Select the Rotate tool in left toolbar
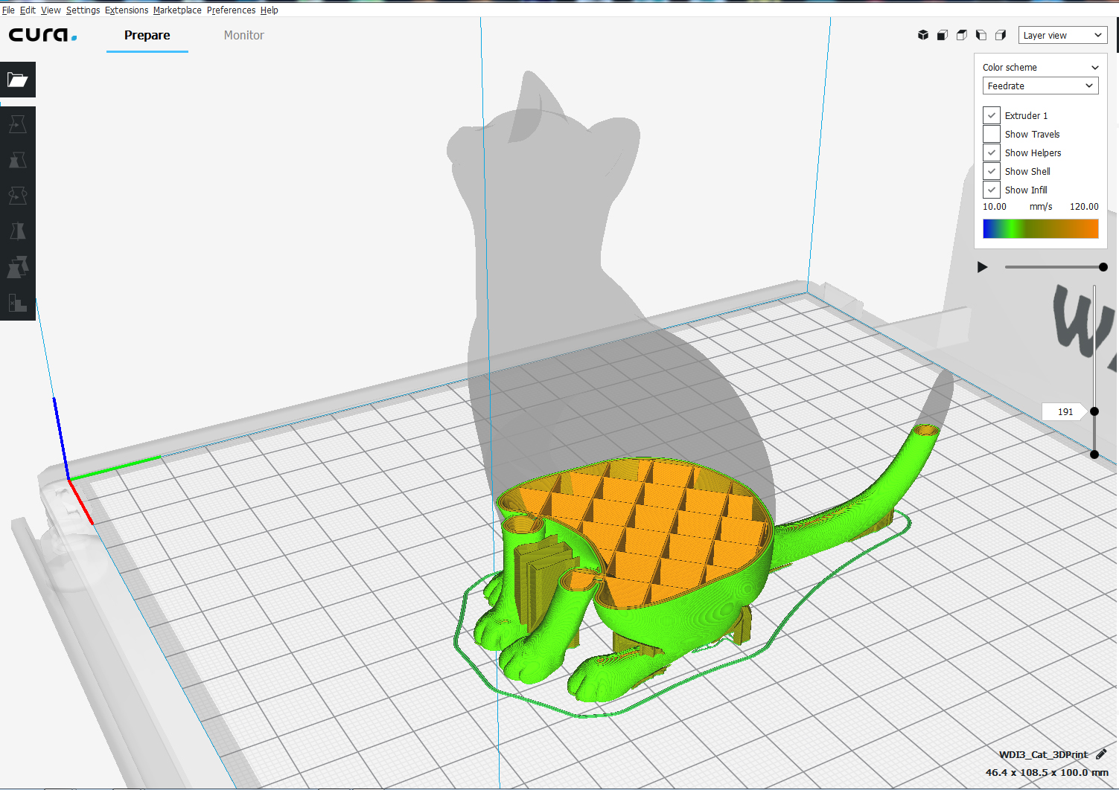Image resolution: width=1119 pixels, height=790 pixels. point(18,196)
